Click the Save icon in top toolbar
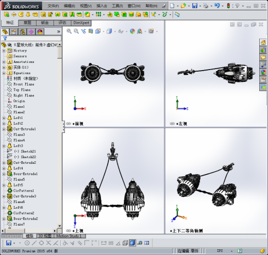Image resolution: width=268 pixels, height=255 pixels. click(195, 6)
